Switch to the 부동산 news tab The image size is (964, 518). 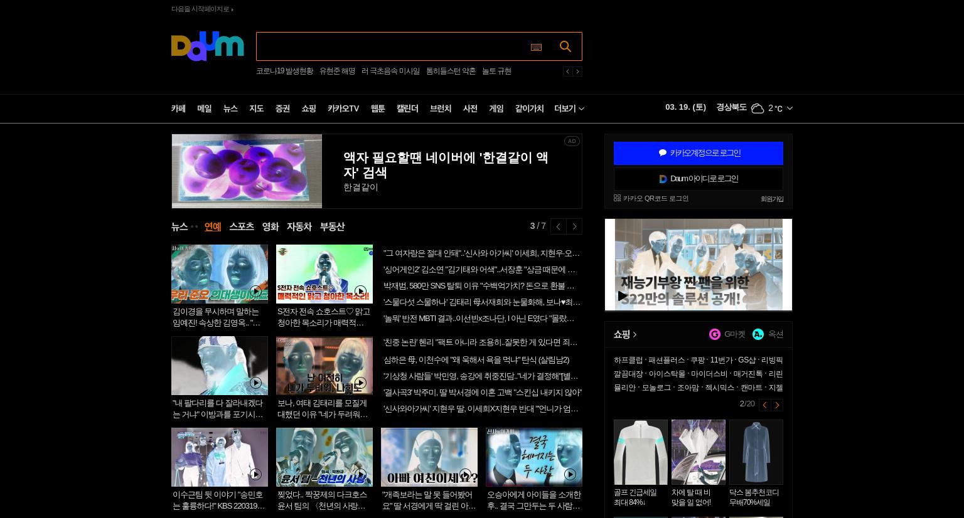[333, 226]
